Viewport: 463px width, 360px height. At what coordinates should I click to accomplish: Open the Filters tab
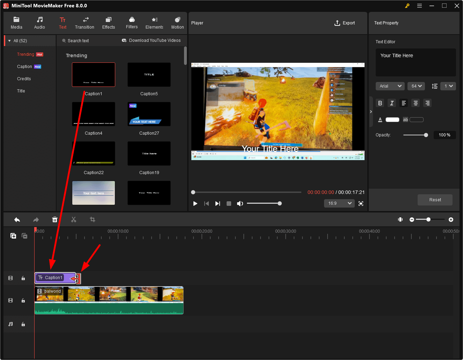click(x=132, y=23)
